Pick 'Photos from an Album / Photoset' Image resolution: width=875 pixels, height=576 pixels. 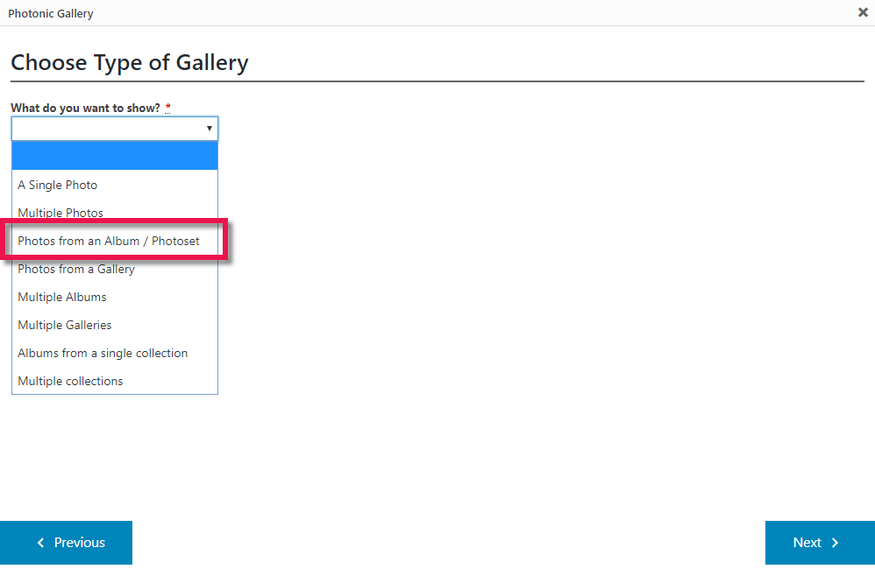(x=109, y=241)
